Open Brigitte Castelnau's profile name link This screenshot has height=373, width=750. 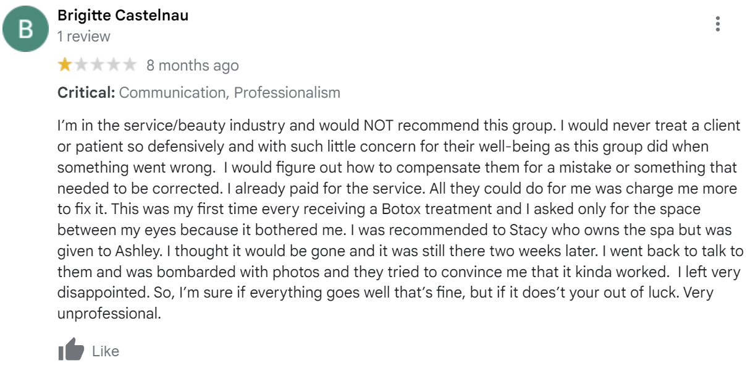pyautogui.click(x=123, y=15)
